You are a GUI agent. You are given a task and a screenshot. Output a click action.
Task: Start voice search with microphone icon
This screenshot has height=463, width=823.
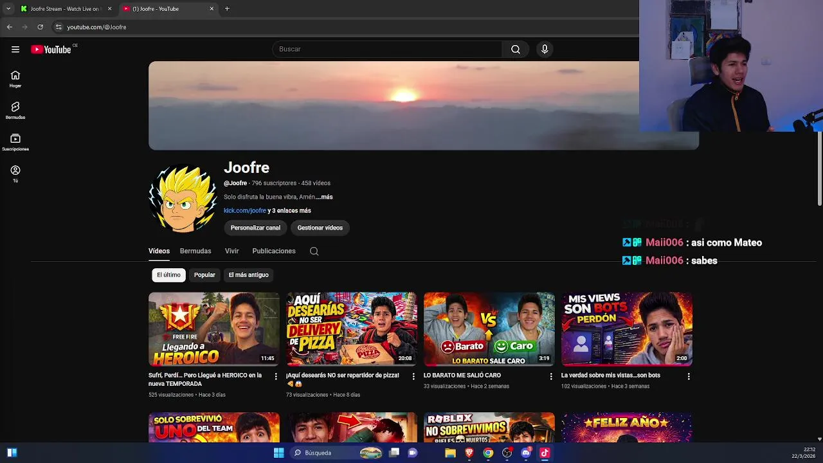[545, 50]
